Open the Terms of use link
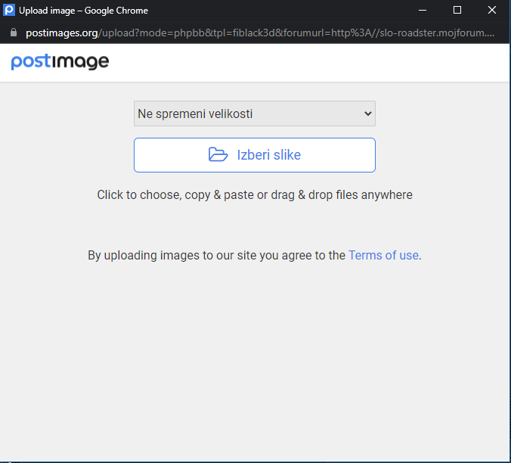This screenshot has width=511, height=463. (383, 255)
